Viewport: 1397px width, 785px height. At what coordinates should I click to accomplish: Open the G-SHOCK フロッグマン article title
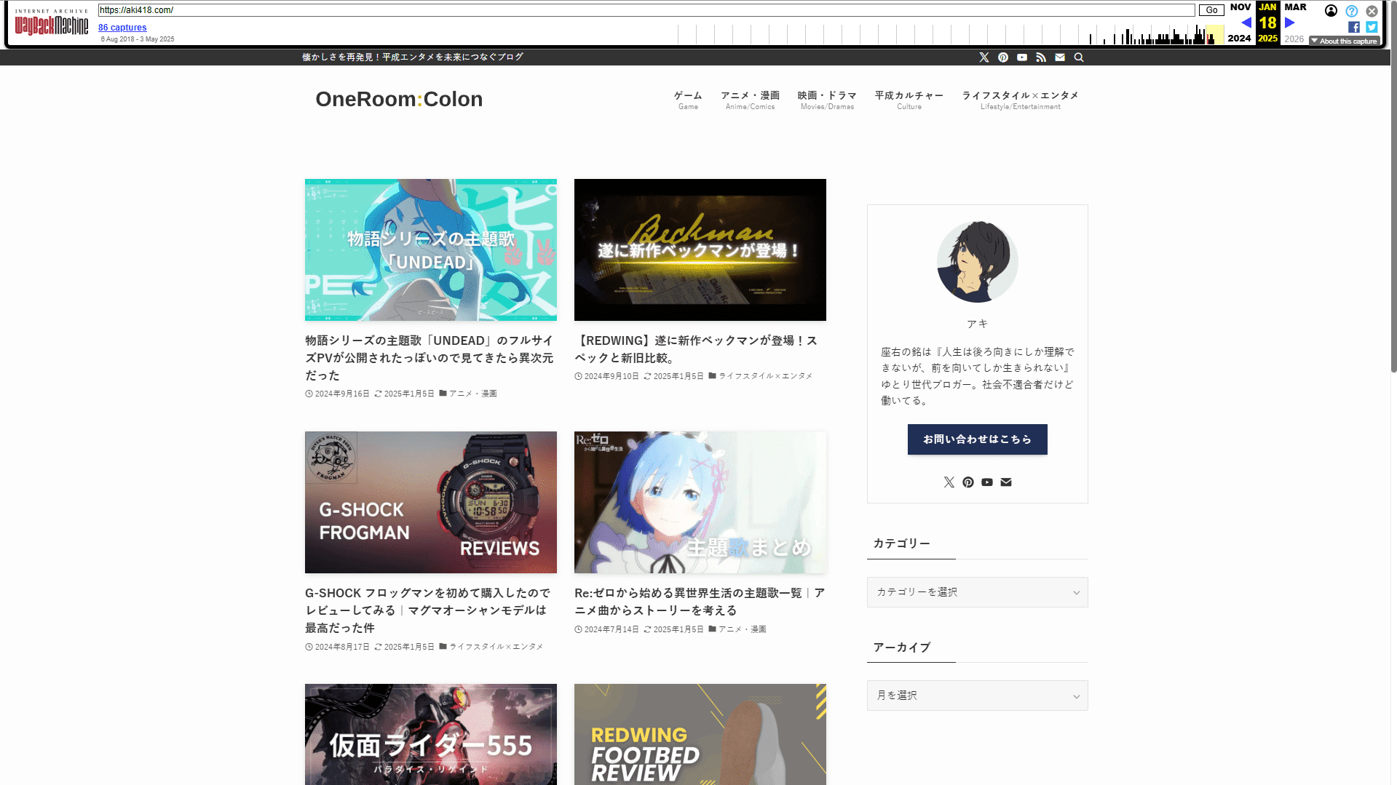(428, 610)
